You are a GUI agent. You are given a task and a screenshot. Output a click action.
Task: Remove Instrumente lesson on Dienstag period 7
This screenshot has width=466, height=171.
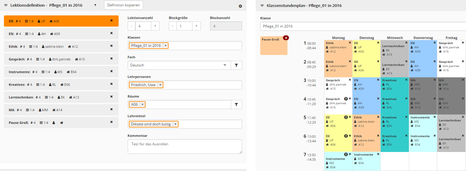click(x=378, y=154)
